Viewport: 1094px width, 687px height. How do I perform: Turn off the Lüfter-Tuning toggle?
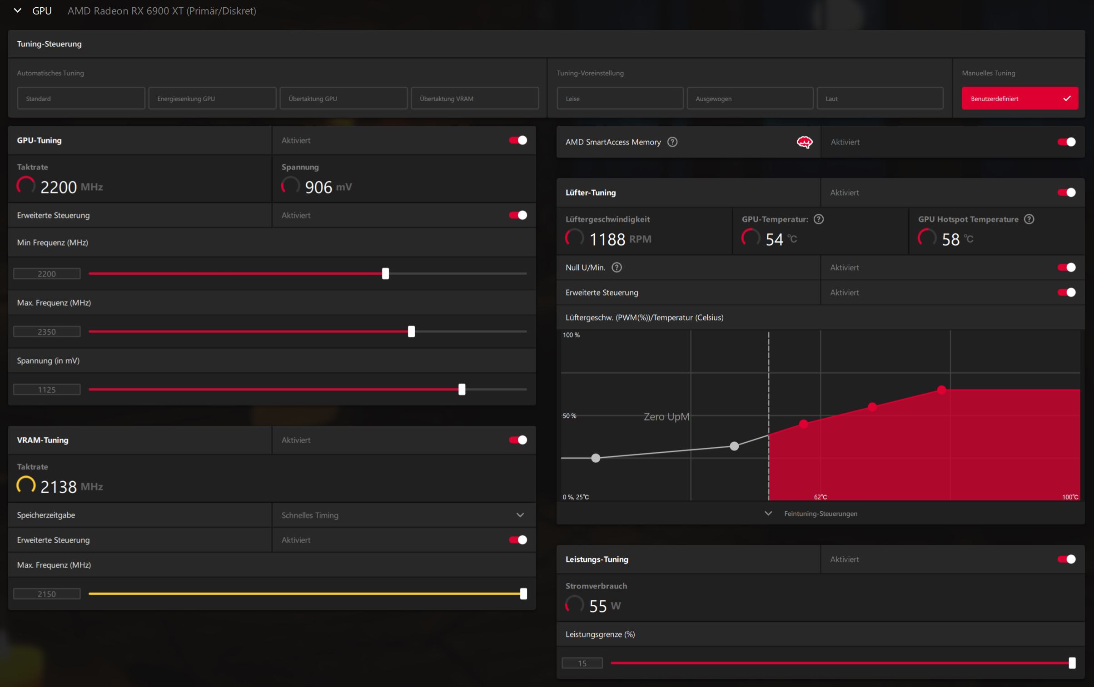1066,193
